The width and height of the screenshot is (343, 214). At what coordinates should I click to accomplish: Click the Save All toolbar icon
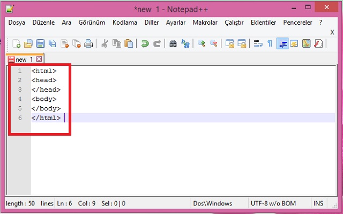click(53, 43)
